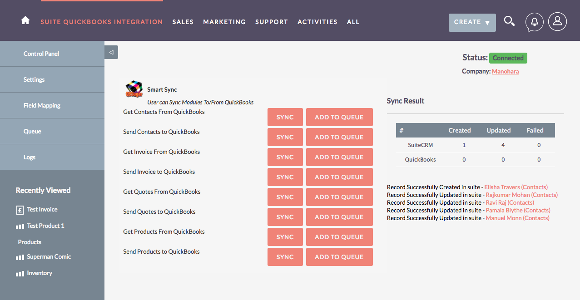
Task: Open the Sales menu
Action: tap(183, 22)
